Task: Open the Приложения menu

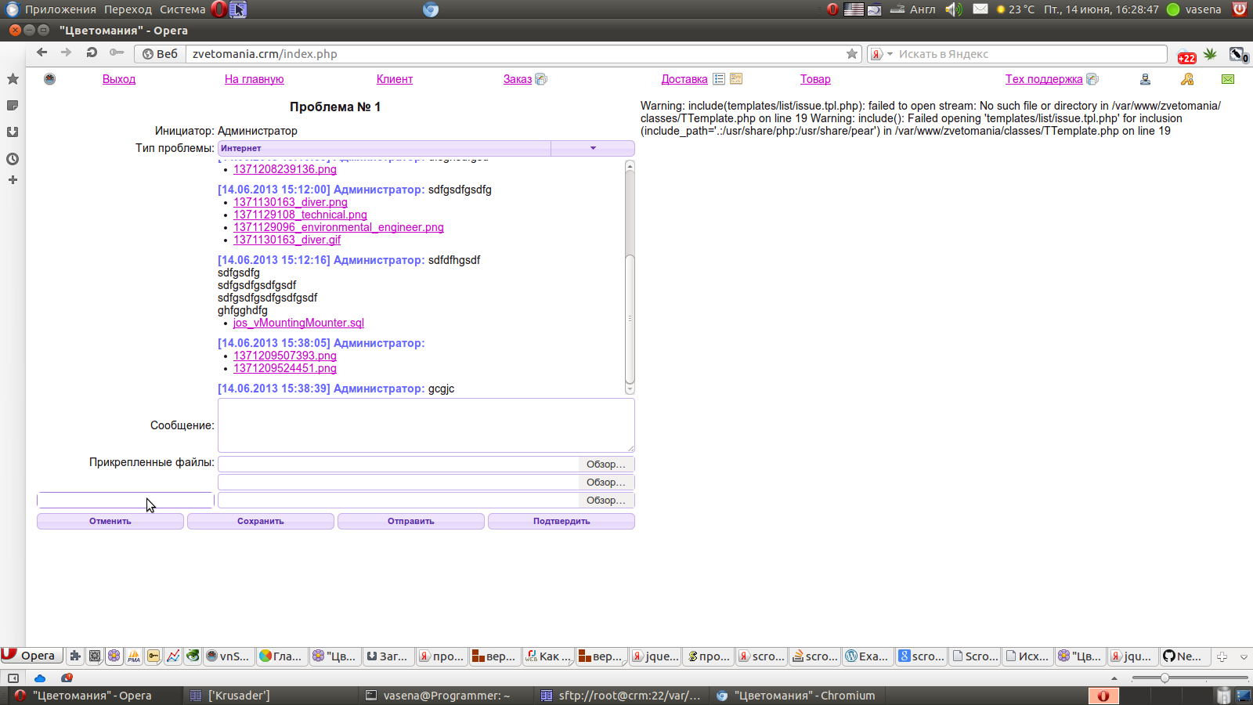Action: 60,9
